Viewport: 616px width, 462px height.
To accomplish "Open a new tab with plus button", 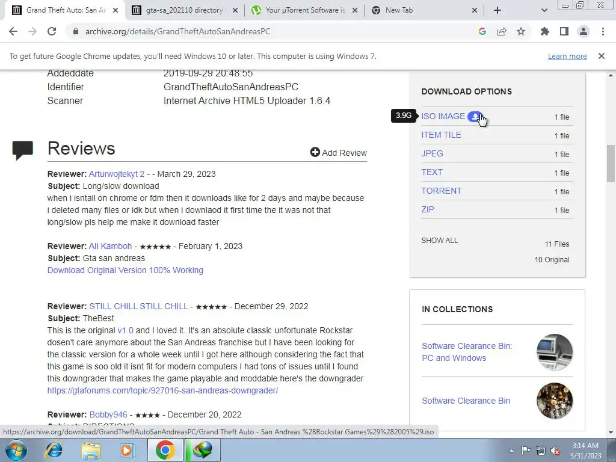I will [x=497, y=10].
